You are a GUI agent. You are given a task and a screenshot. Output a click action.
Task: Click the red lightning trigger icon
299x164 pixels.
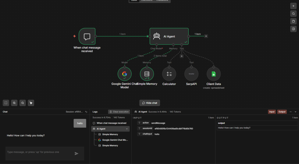[x=74, y=36]
